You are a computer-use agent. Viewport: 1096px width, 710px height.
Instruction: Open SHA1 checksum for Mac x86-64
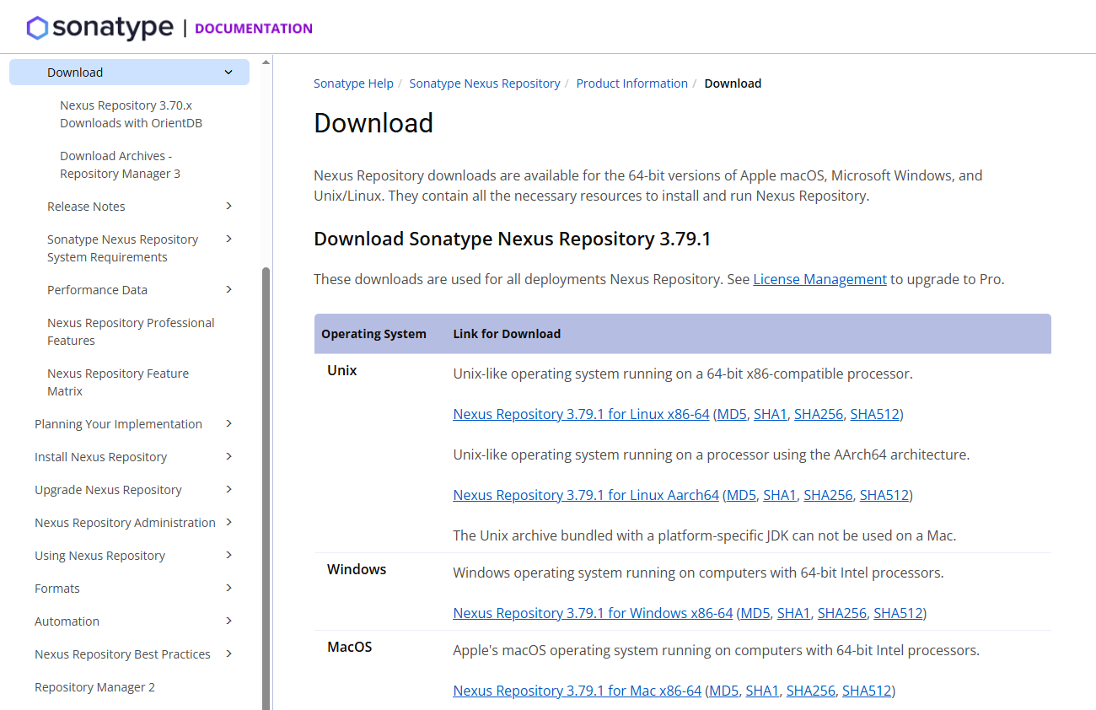coord(762,691)
